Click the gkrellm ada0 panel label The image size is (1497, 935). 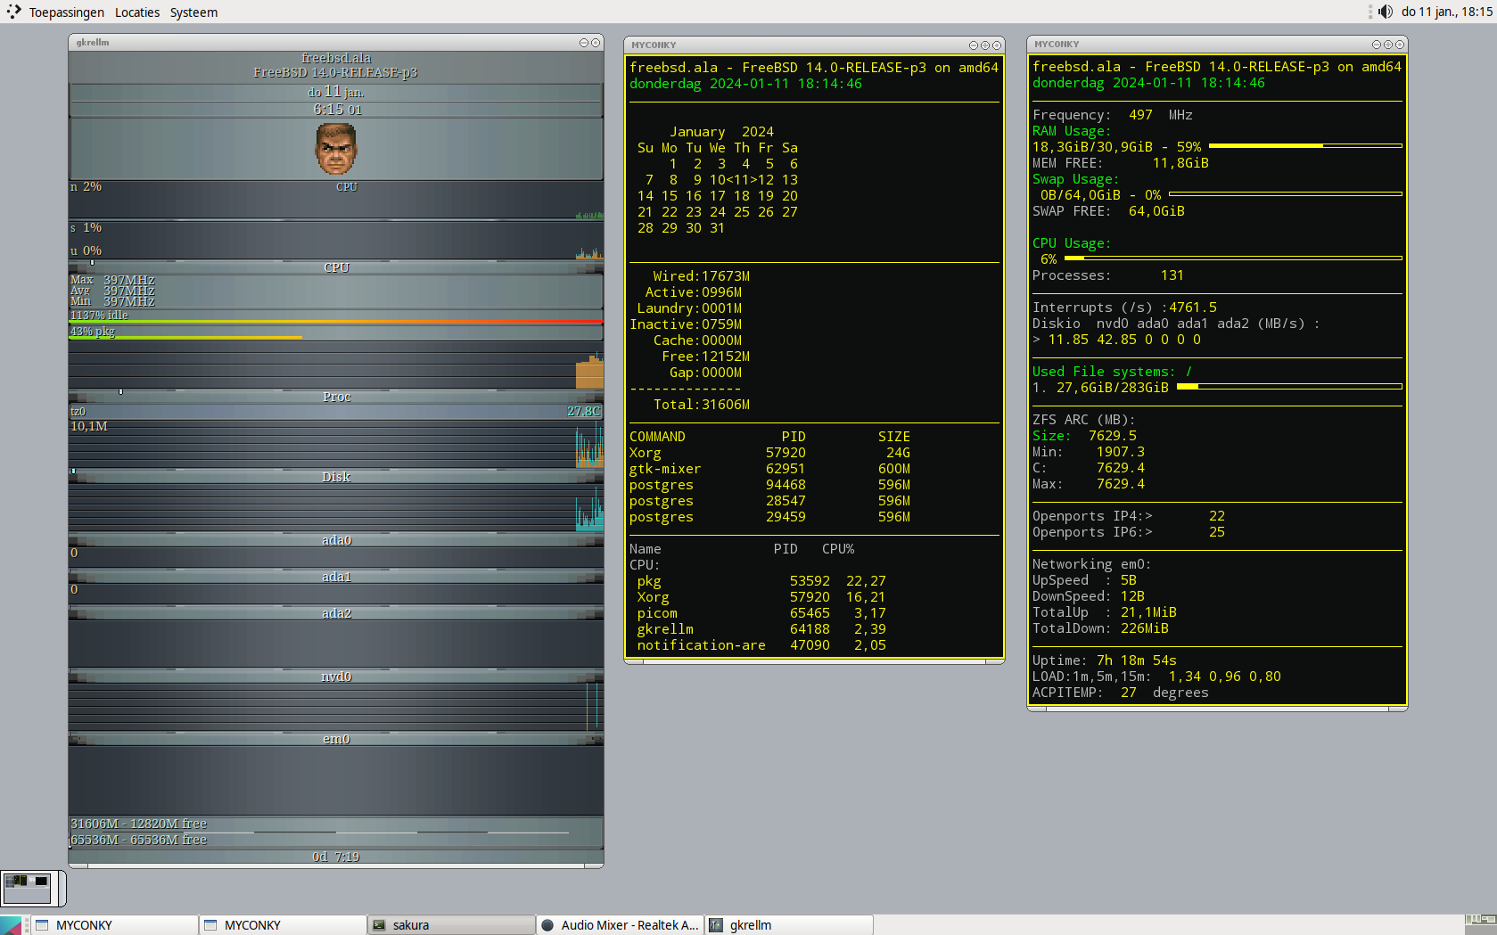pyautogui.click(x=336, y=540)
